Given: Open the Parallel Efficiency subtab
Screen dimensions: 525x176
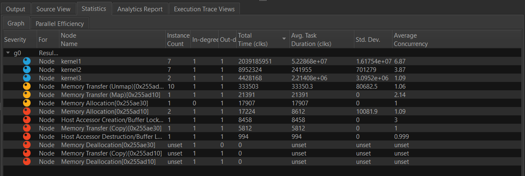Looking at the screenshot, I should pyautogui.click(x=59, y=24).
